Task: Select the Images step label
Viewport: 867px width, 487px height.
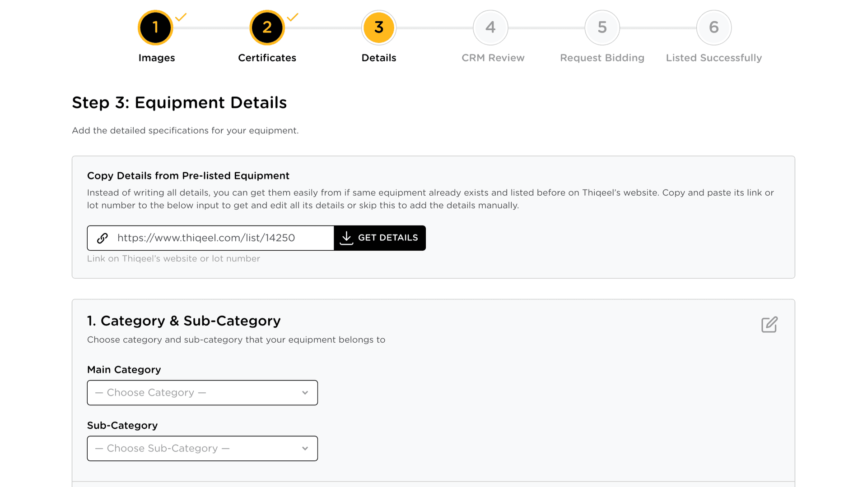Action: click(156, 58)
